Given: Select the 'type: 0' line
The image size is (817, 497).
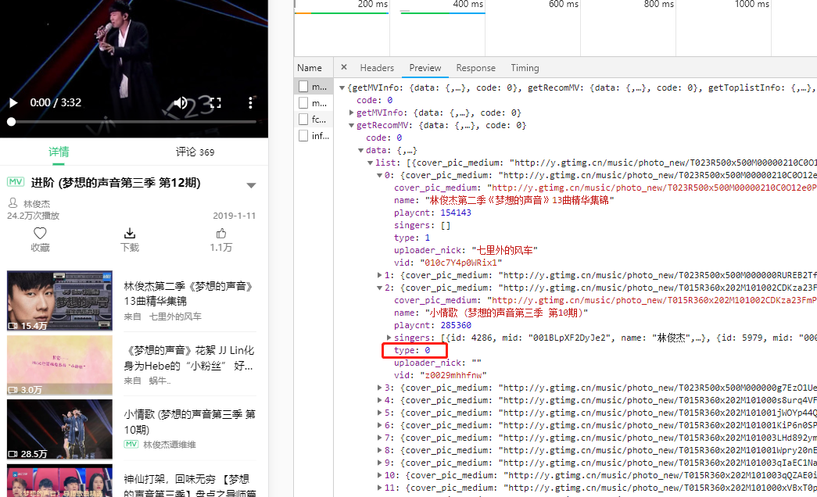Looking at the screenshot, I should (x=412, y=351).
